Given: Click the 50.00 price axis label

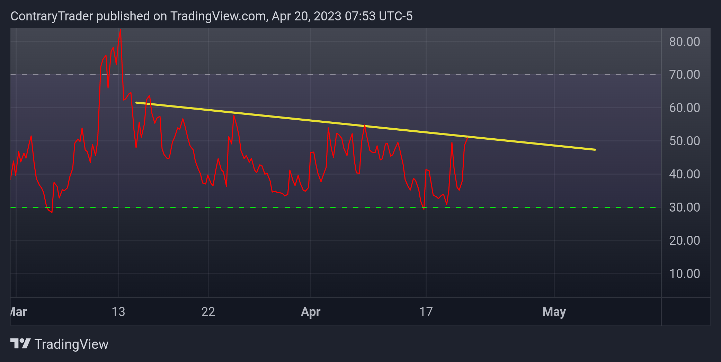Looking at the screenshot, I should click(x=684, y=141).
